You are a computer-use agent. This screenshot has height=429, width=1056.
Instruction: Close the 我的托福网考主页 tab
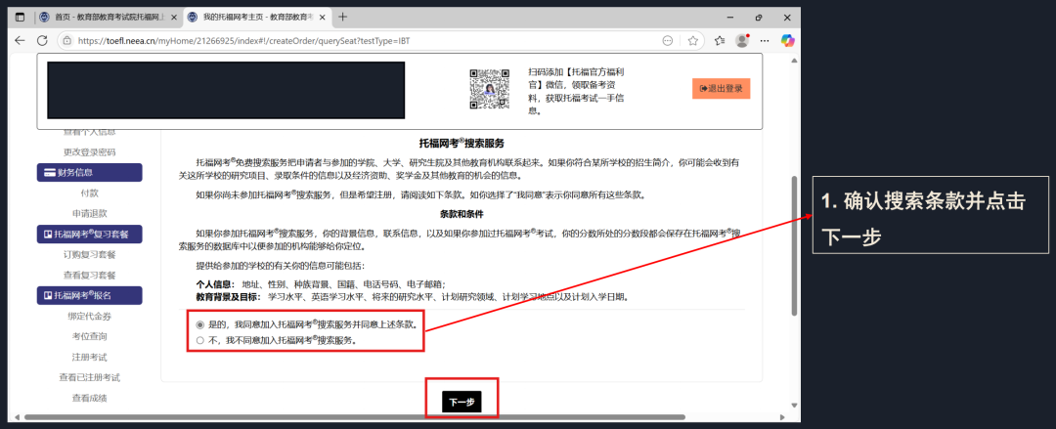coord(322,17)
